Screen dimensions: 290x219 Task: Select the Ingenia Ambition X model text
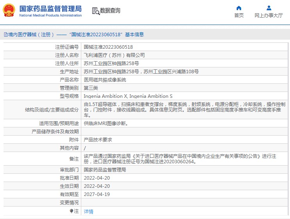(x=106, y=96)
